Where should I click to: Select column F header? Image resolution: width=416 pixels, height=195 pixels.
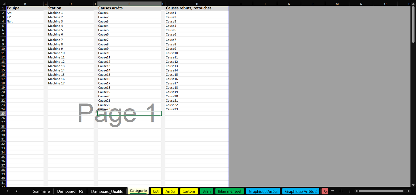(x=129, y=4)
